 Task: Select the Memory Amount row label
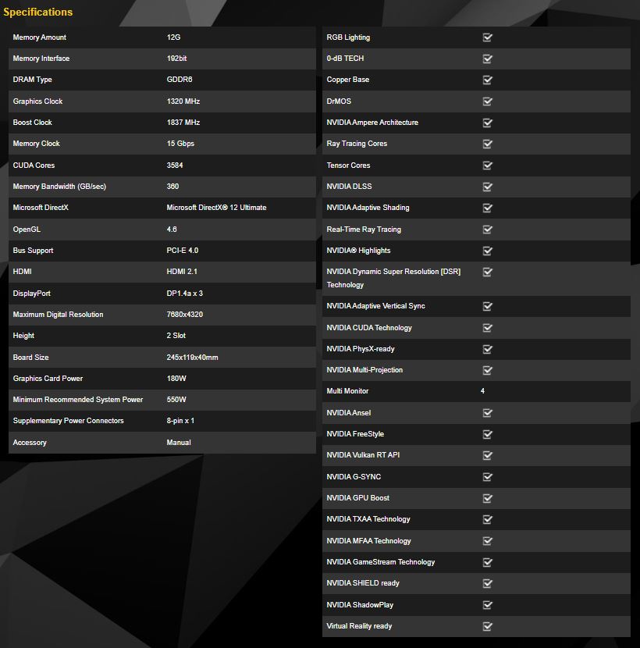click(40, 37)
